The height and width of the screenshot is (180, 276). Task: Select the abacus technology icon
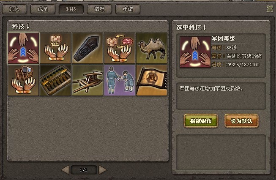[x=55, y=80]
